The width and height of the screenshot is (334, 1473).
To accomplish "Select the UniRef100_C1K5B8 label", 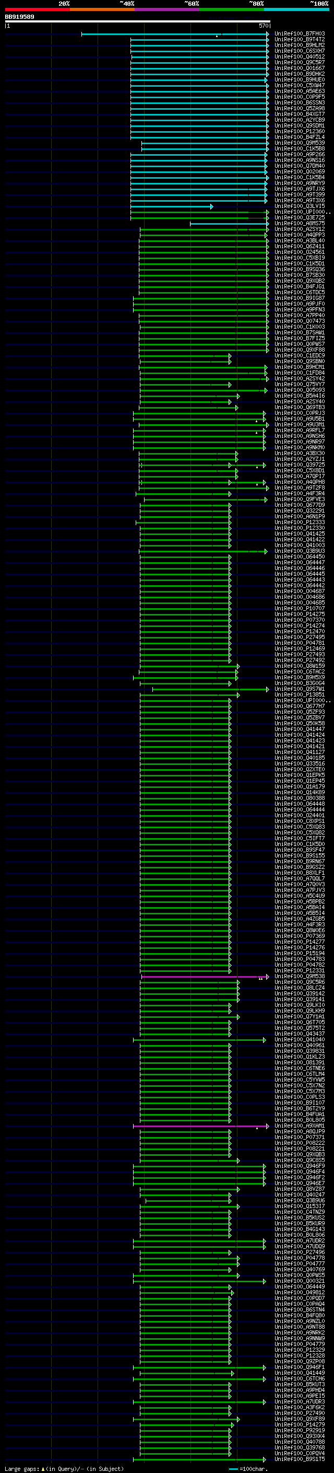I will click(300, 149).
